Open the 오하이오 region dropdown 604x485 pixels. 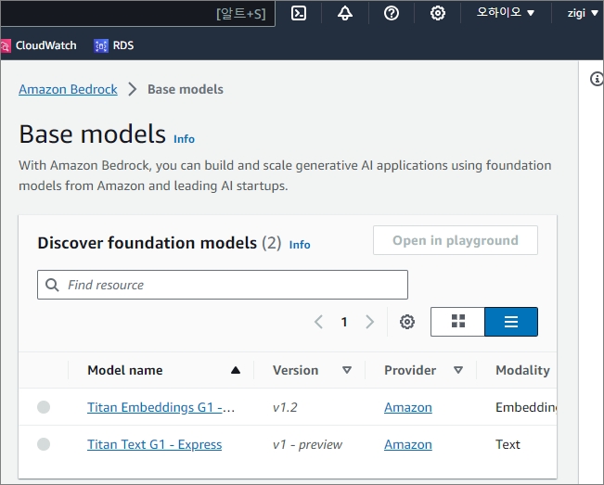506,13
